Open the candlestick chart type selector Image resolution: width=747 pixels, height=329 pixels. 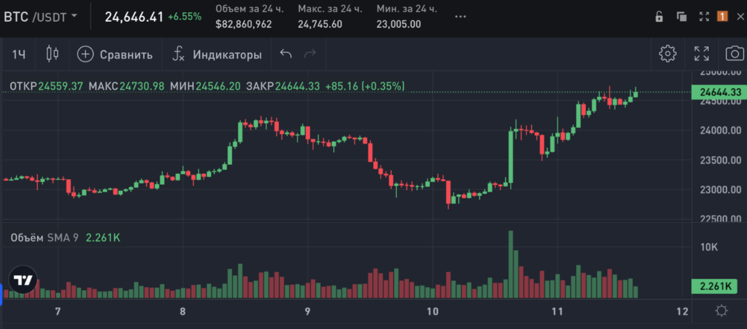coord(52,54)
